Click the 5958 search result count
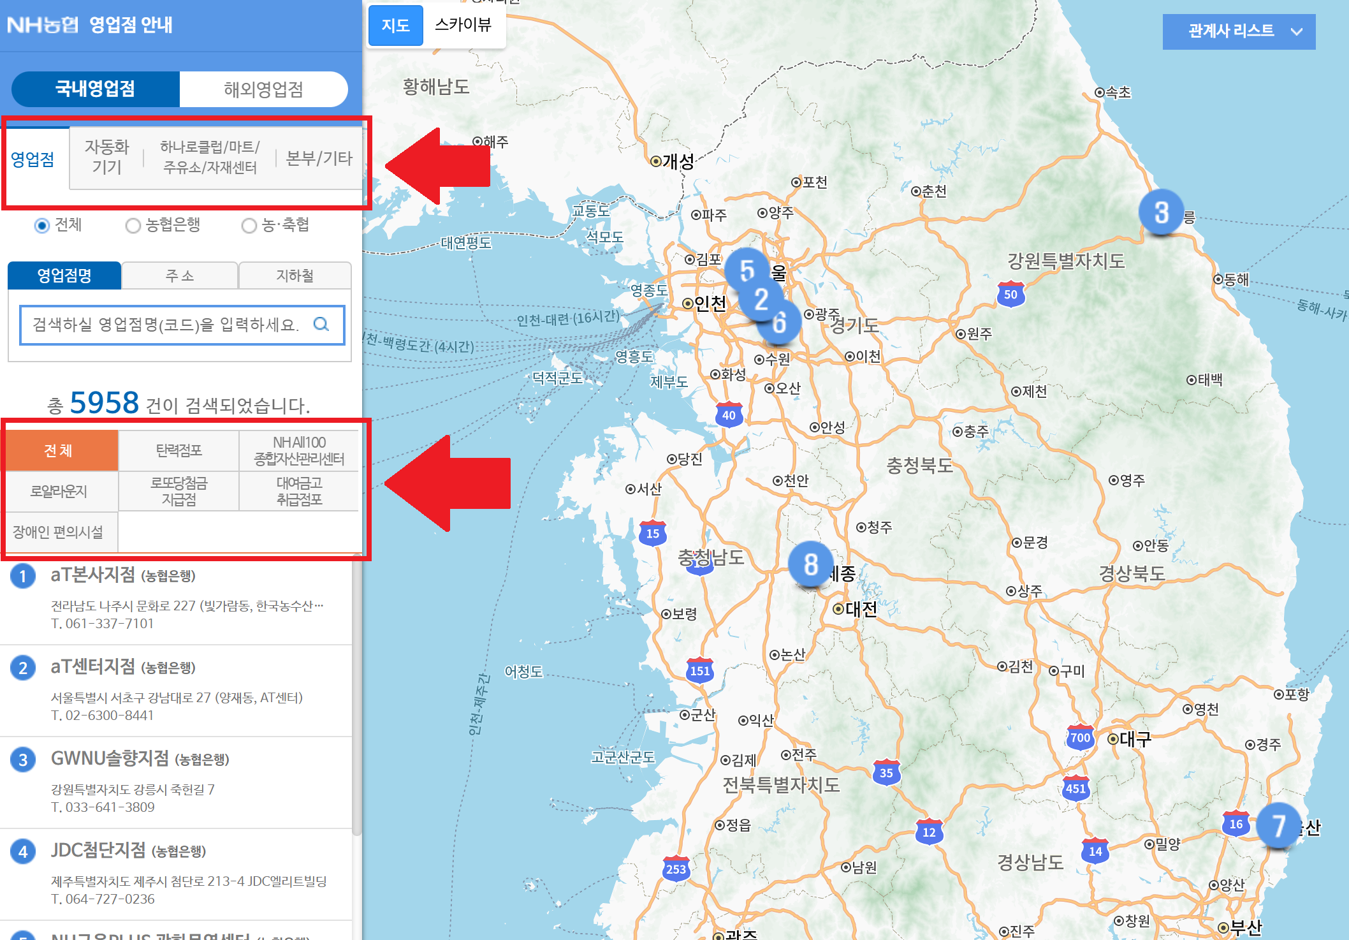This screenshot has width=1349, height=940. click(x=104, y=403)
